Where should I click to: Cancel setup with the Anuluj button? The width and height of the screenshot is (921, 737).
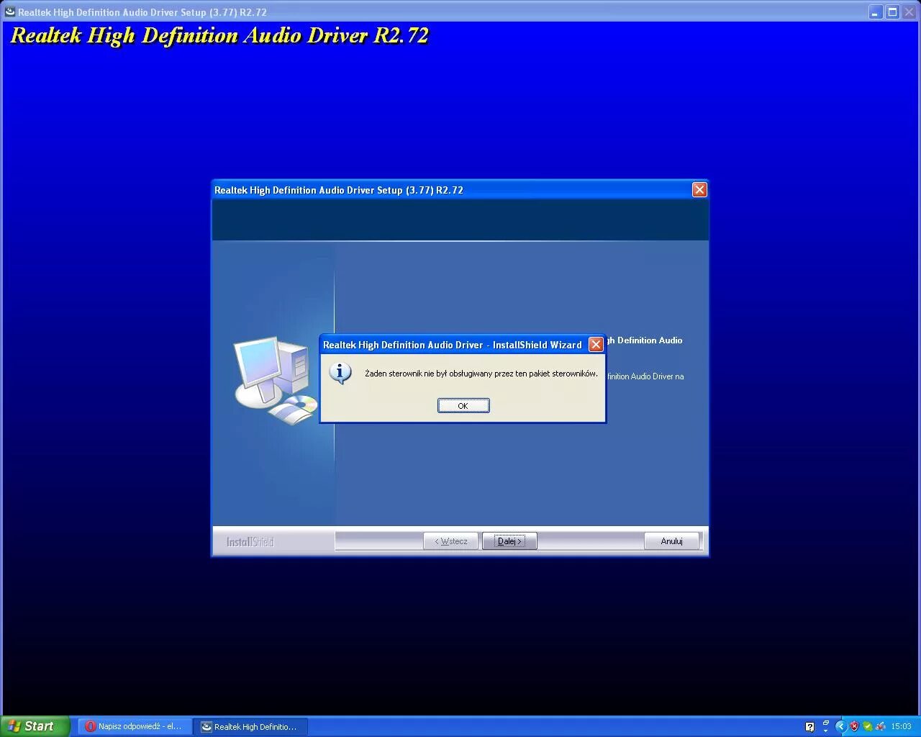coord(671,541)
